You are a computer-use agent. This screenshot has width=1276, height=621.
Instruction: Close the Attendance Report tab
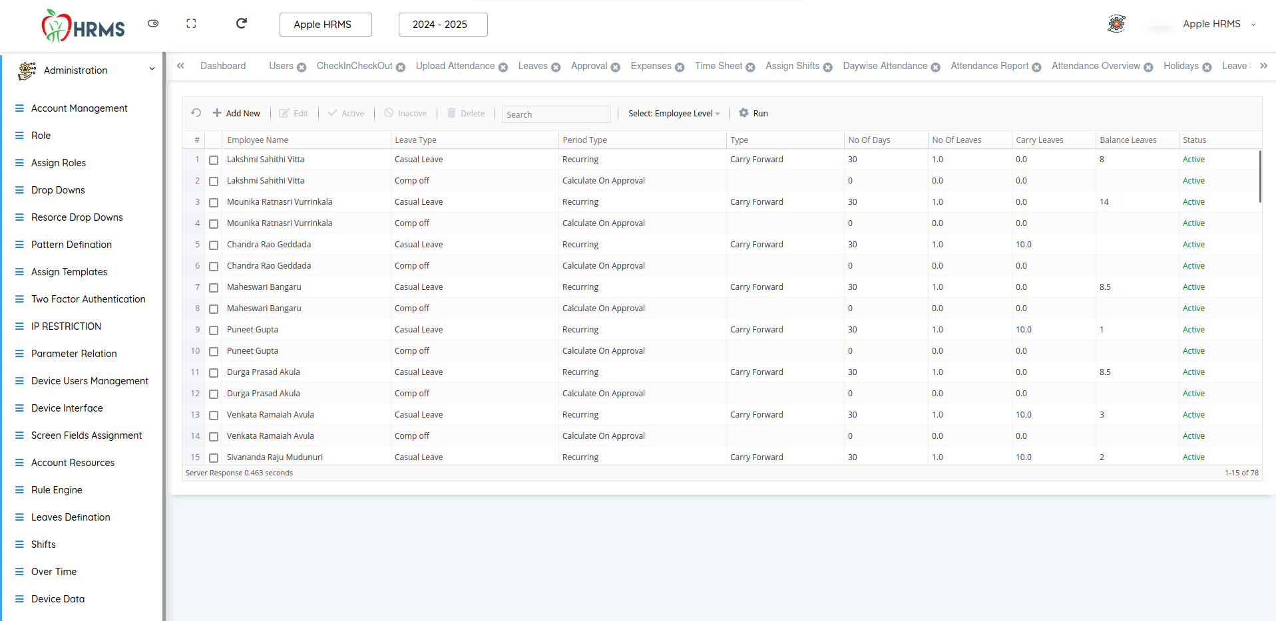click(1036, 67)
